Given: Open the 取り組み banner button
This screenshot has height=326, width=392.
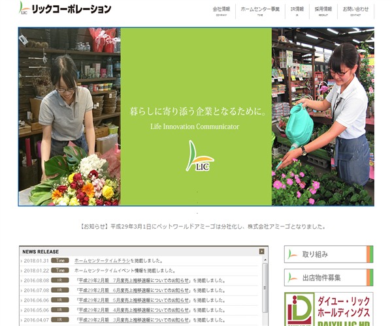Looking at the screenshot, I should coord(329,254).
